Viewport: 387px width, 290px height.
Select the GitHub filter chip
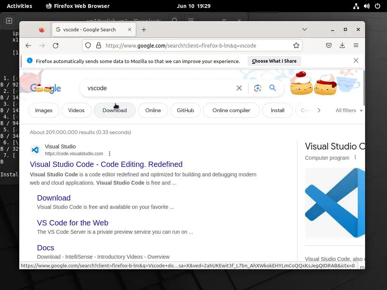point(185,111)
